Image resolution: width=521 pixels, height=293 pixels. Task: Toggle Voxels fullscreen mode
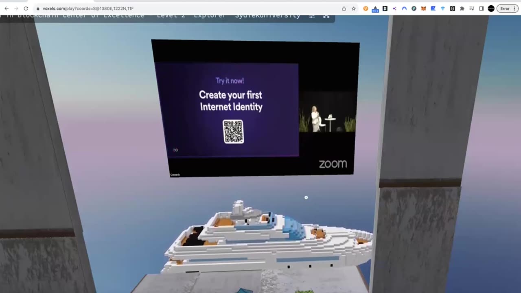[326, 16]
